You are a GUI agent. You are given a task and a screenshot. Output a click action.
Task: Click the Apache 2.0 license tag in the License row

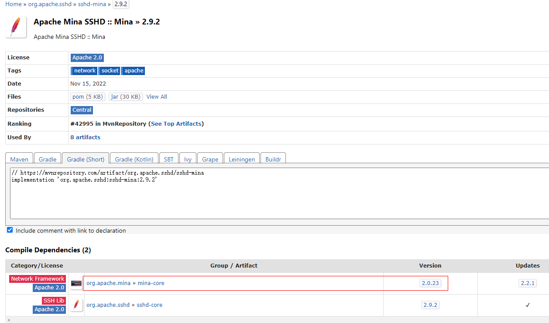click(87, 58)
